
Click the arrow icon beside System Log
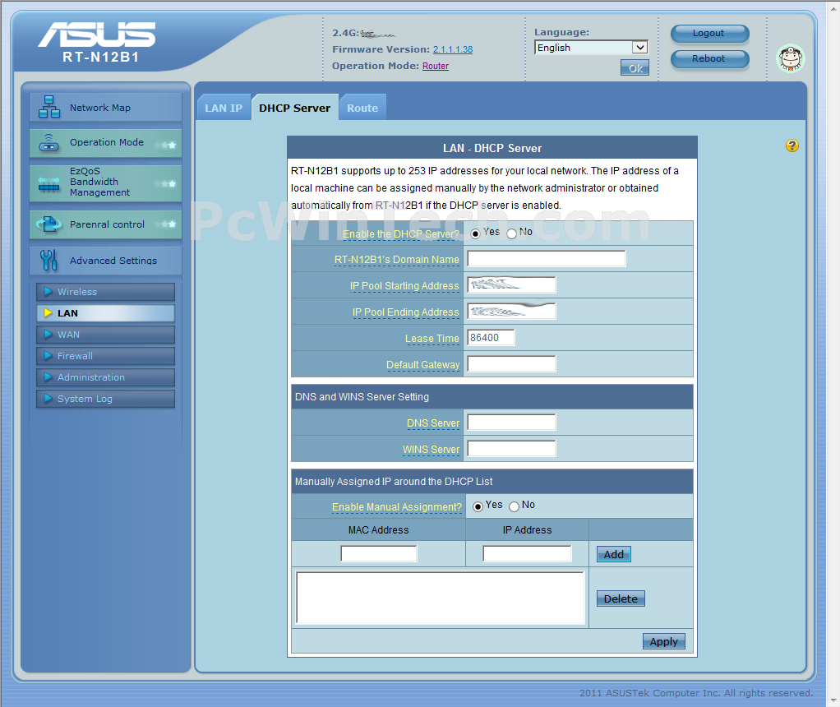point(48,399)
